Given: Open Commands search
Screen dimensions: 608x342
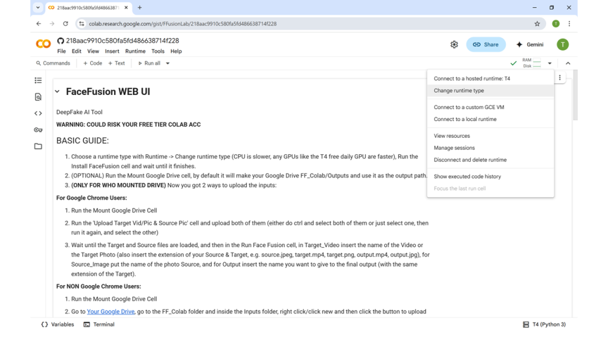Looking at the screenshot, I should (53, 63).
